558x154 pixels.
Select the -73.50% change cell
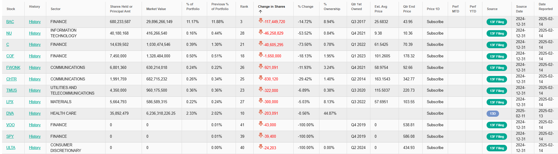(305, 44)
